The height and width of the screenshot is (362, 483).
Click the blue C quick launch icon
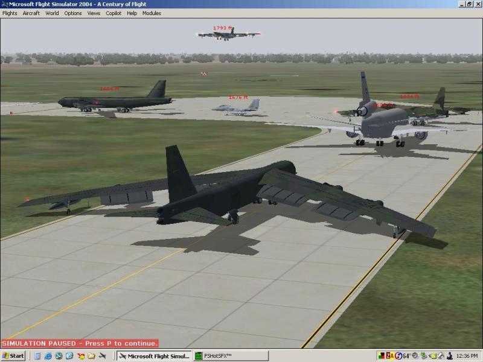69,356
